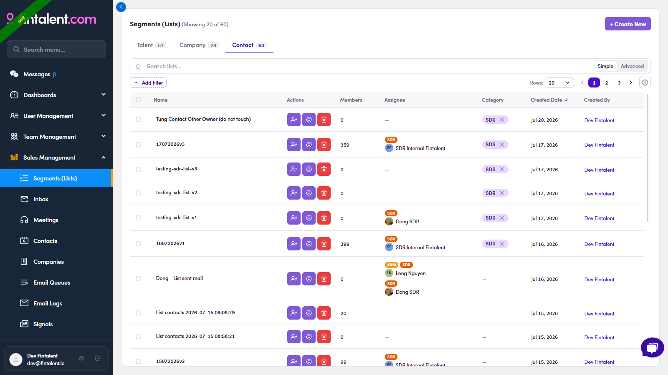Go to page 3
Screen dimensions: 668x375
[x=619, y=82]
